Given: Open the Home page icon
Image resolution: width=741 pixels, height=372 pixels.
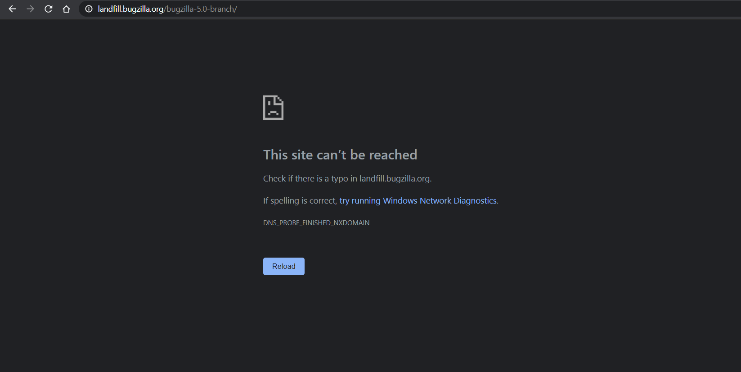Looking at the screenshot, I should (66, 9).
